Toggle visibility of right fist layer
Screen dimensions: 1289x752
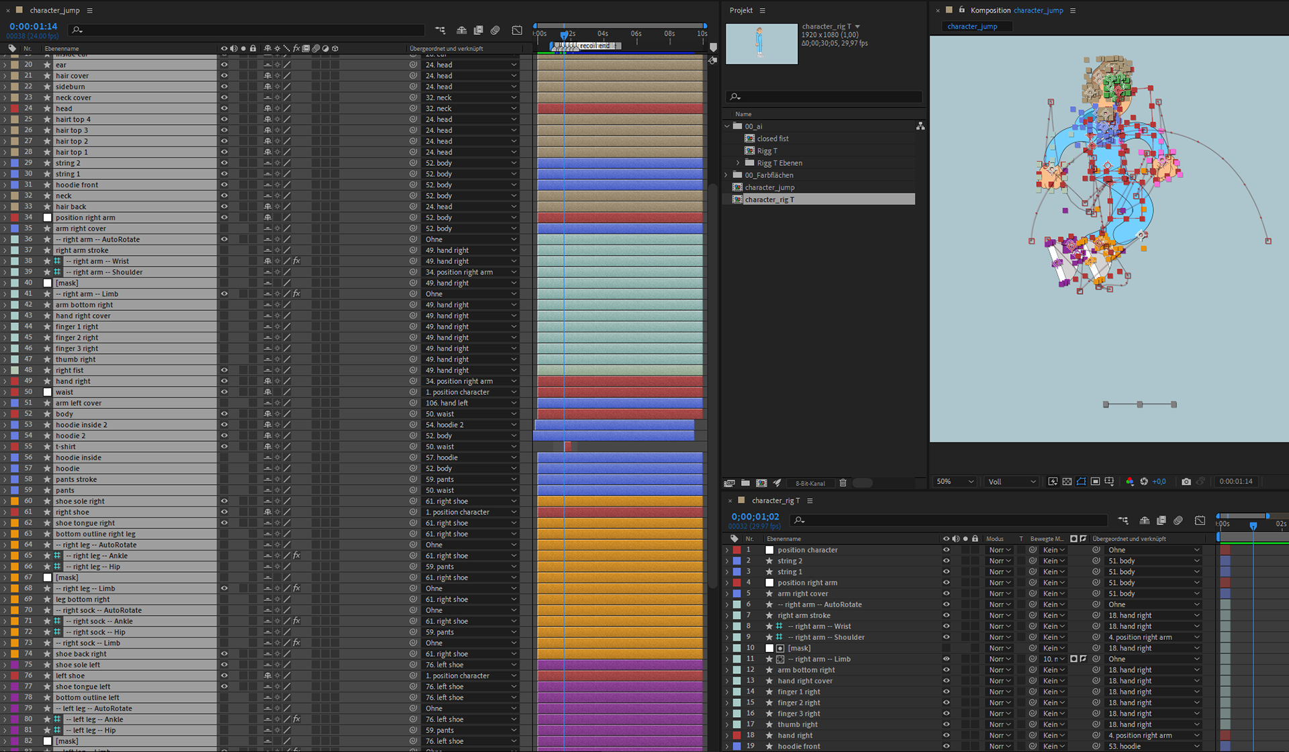coord(224,370)
